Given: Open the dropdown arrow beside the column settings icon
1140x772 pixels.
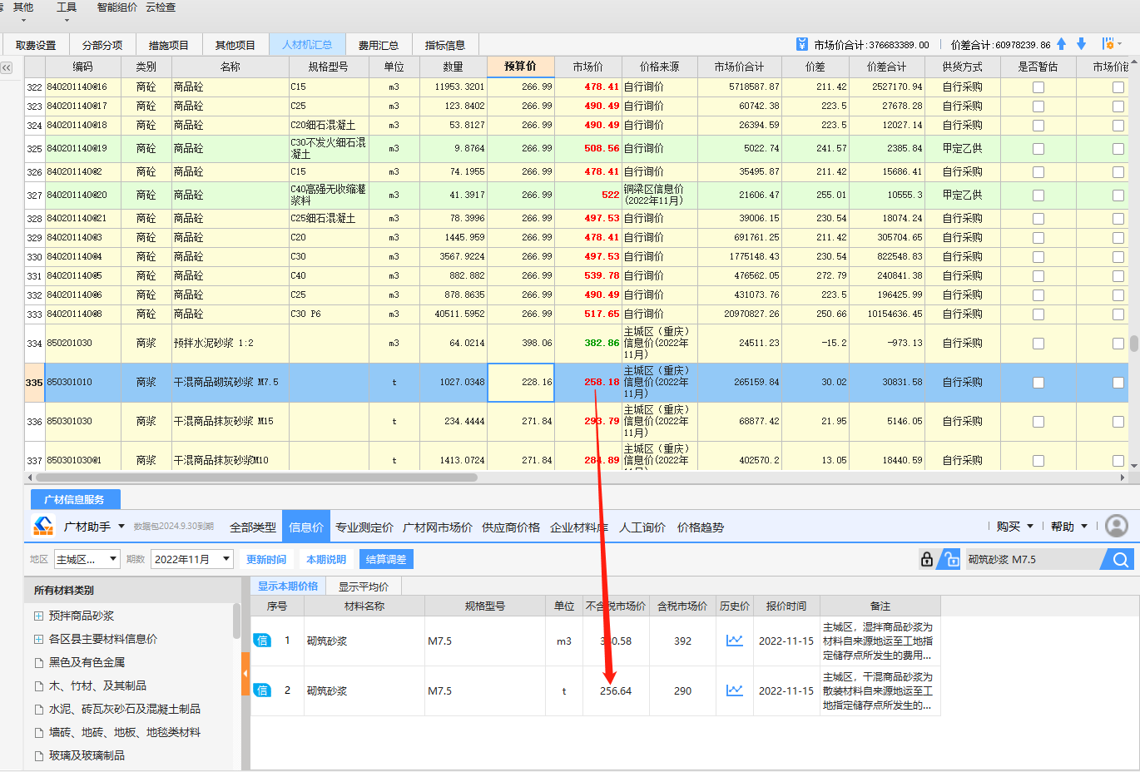Looking at the screenshot, I should tap(1120, 44).
